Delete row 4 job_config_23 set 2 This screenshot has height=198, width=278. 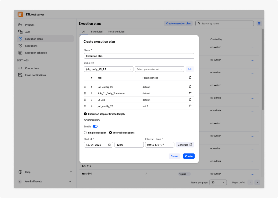click(x=190, y=106)
